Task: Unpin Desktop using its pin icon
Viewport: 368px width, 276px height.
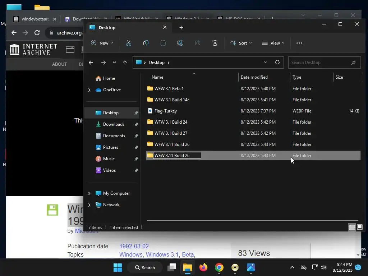Action: tap(136, 113)
